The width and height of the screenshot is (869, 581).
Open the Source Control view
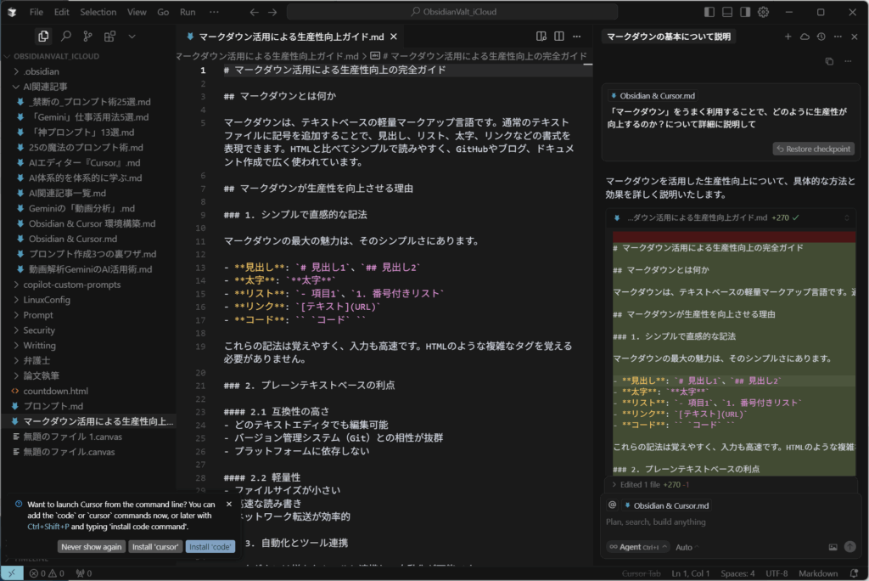pyautogui.click(x=87, y=37)
